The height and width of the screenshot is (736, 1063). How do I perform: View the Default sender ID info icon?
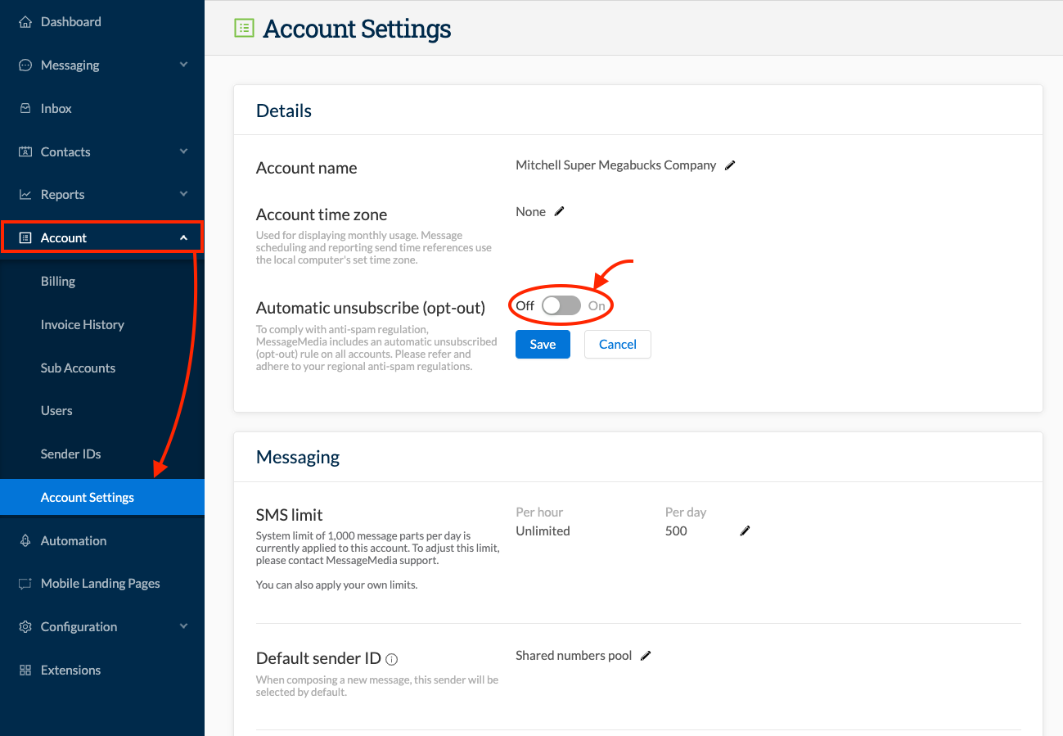coord(392,658)
